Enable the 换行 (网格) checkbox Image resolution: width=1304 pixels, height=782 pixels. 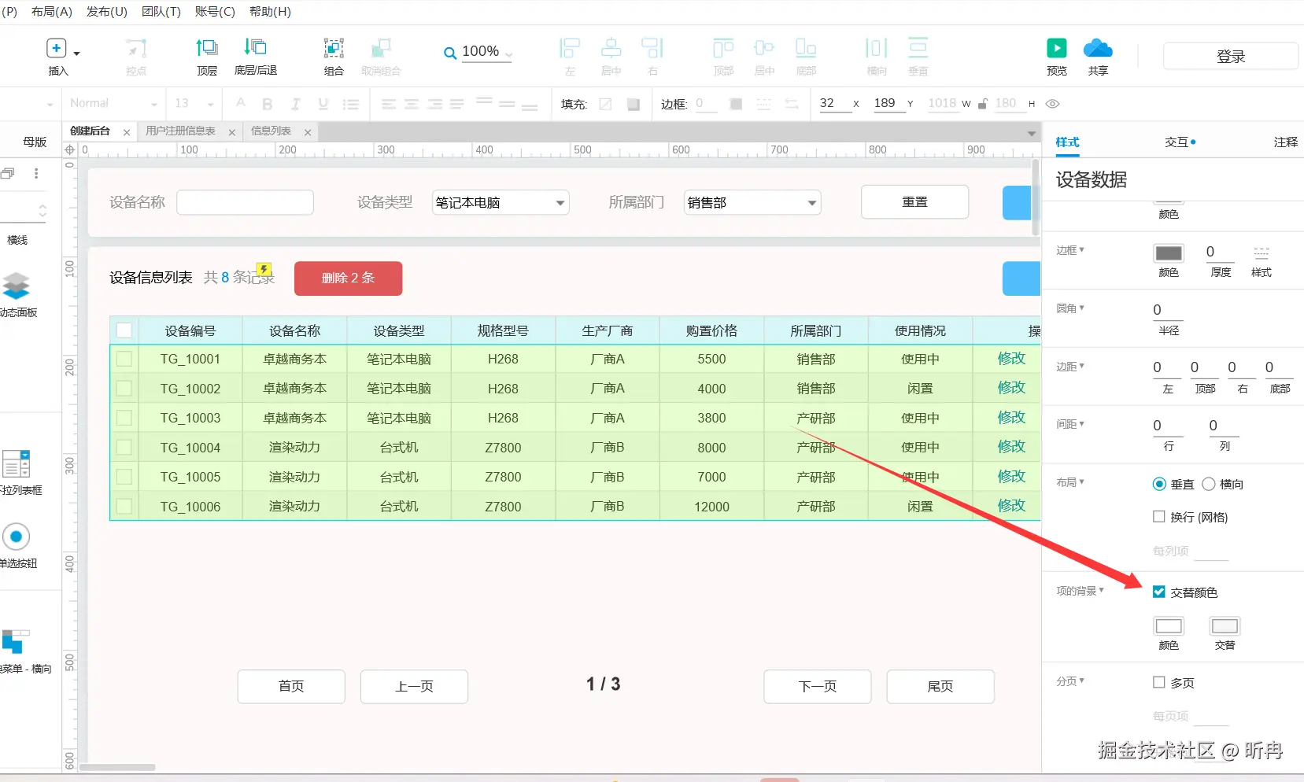point(1159,517)
